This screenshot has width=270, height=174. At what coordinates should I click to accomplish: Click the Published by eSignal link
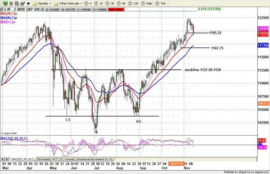(247, 172)
